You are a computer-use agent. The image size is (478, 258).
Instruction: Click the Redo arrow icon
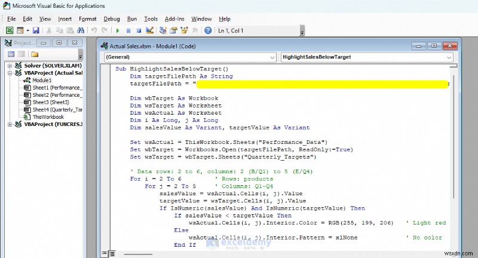coord(104,30)
